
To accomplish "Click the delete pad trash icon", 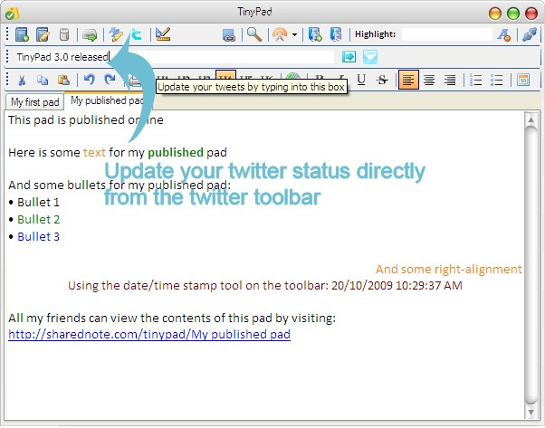I will pyautogui.click(x=64, y=34).
